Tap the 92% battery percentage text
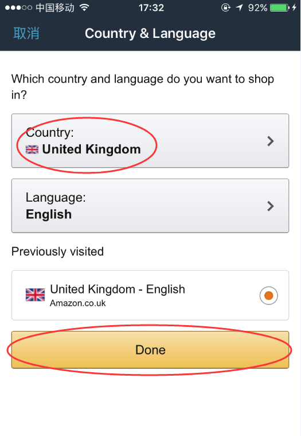Image resolution: width=301 pixels, height=436 pixels. [258, 8]
